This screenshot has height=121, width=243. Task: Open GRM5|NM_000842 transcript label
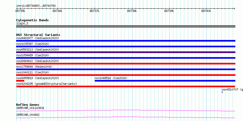click(28, 115)
